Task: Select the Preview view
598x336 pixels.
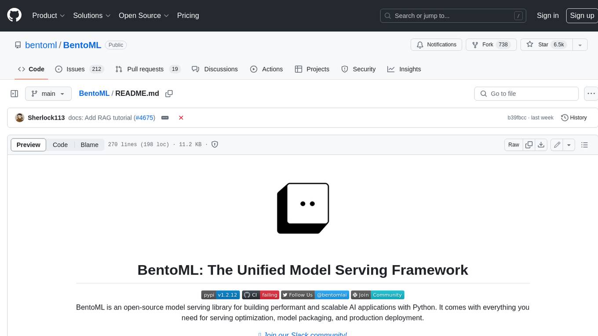Action: pos(29,145)
